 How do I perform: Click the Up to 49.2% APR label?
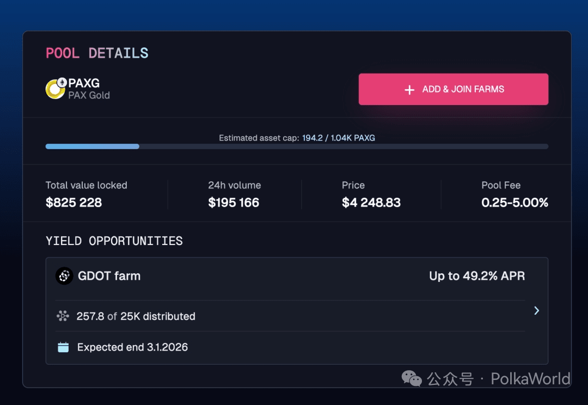pos(477,276)
